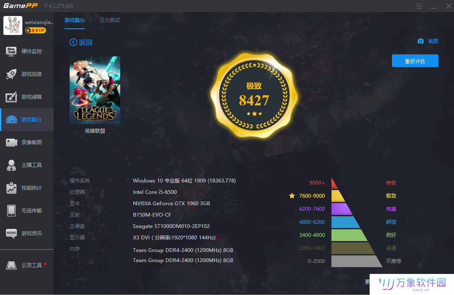Click the Intel Core i5-6500 text
This screenshot has width=454, height=295.
click(x=154, y=192)
